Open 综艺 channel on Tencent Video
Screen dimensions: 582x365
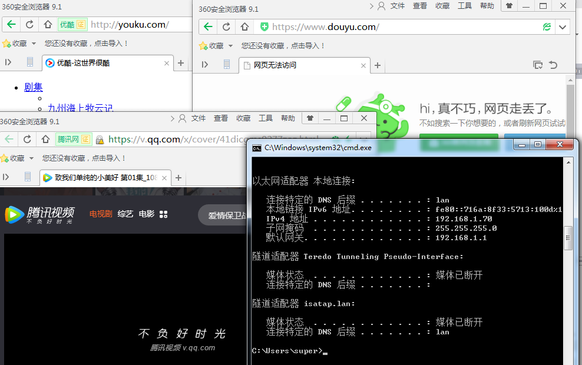(x=125, y=214)
